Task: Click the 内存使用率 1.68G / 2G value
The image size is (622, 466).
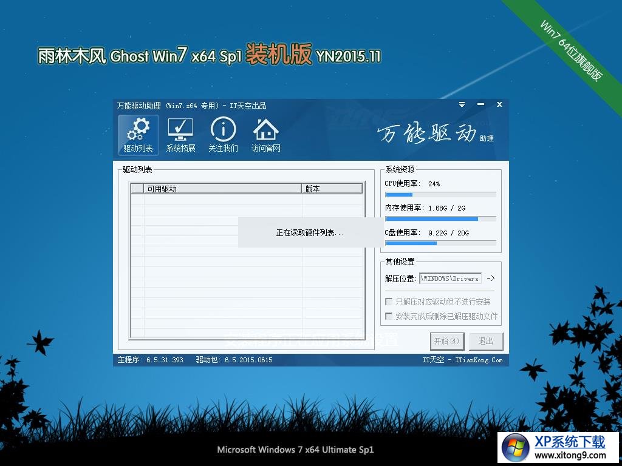Action: (x=446, y=208)
